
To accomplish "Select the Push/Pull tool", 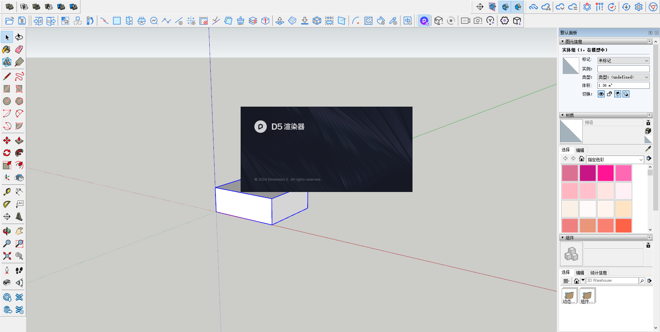I will click(19, 140).
